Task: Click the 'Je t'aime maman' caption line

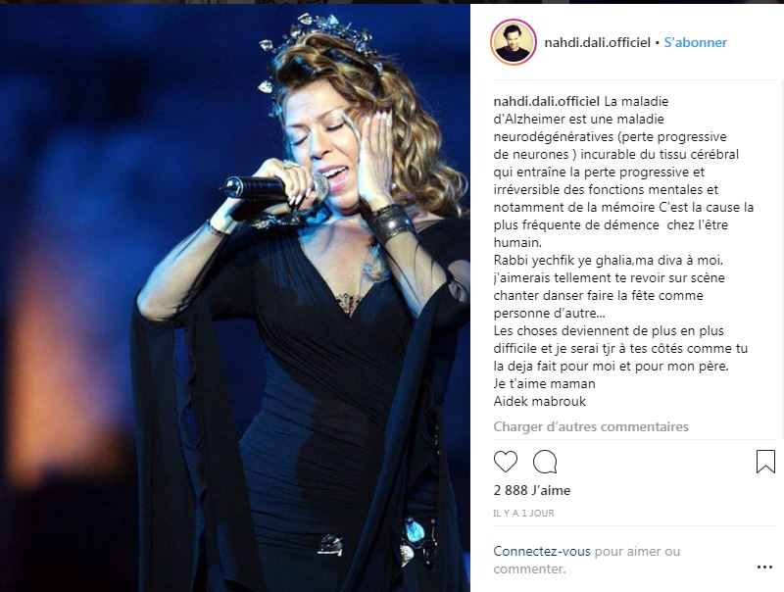Action: 545,383
